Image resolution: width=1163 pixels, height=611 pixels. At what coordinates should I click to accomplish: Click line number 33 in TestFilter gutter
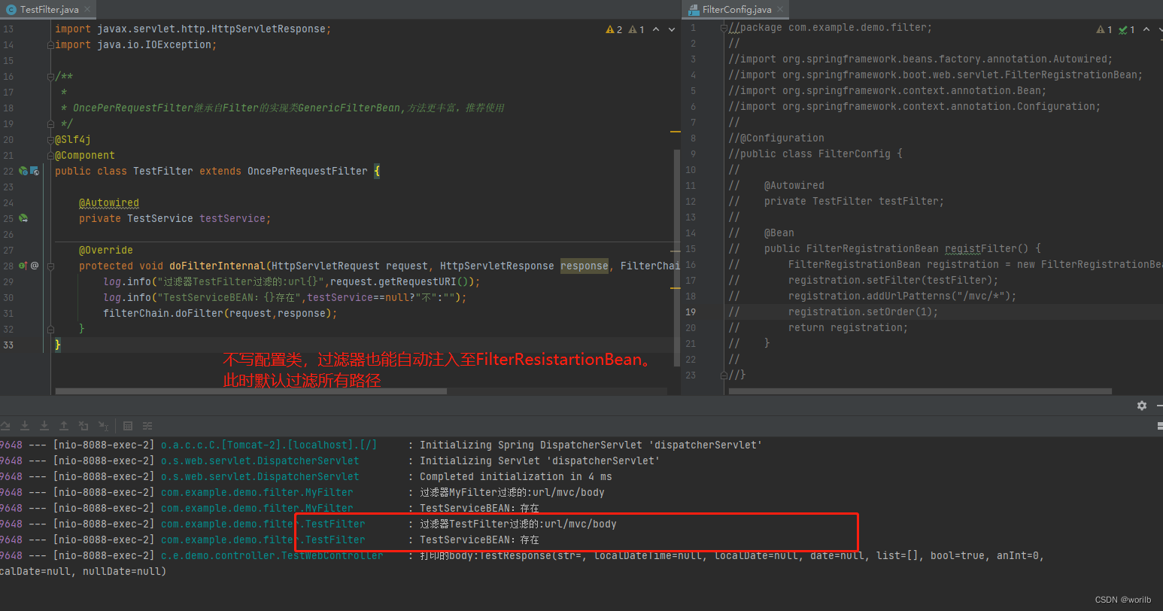click(8, 345)
